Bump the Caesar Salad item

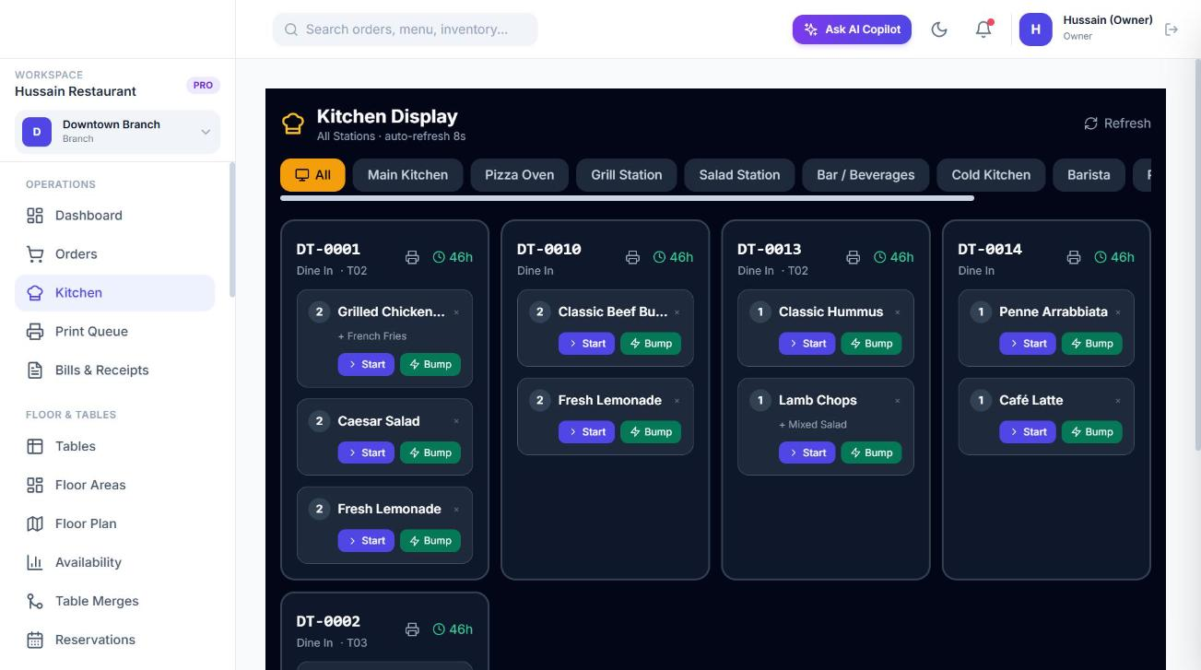coord(430,453)
